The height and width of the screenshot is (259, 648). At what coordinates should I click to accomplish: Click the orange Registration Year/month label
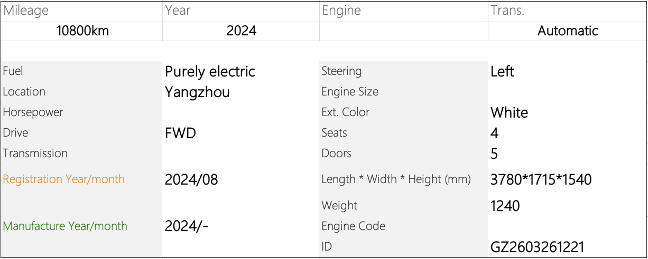click(x=64, y=179)
